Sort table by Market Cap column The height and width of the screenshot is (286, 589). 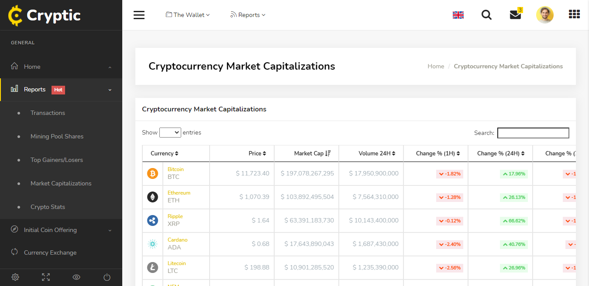pyautogui.click(x=312, y=153)
